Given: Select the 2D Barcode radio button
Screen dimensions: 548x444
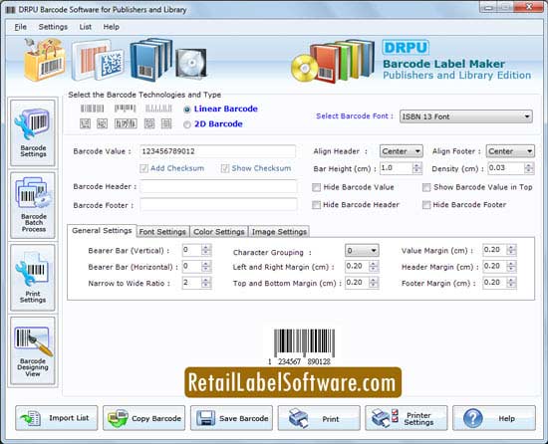Looking at the screenshot, I should (x=187, y=124).
